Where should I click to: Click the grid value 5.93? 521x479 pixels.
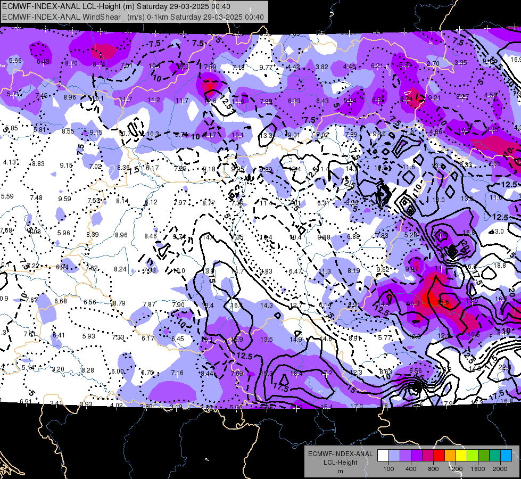point(89,336)
